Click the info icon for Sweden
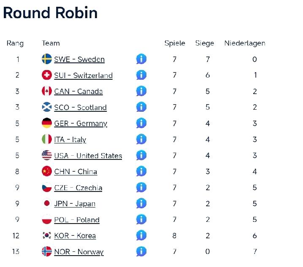 (141, 59)
